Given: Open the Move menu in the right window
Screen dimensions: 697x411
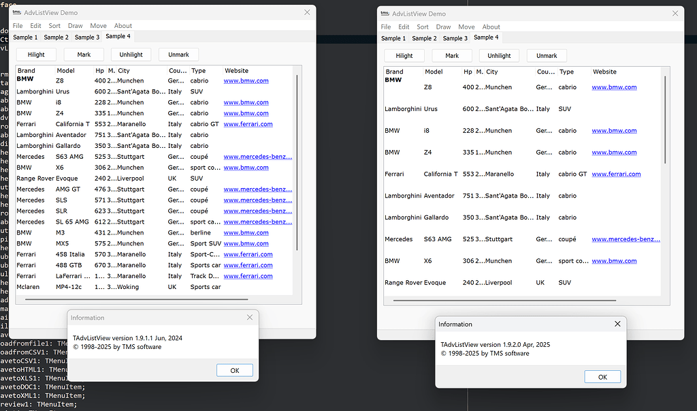Looking at the screenshot, I should (x=466, y=27).
